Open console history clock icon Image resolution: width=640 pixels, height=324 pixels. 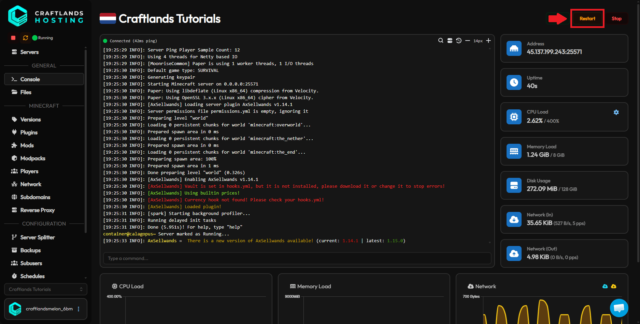(459, 41)
